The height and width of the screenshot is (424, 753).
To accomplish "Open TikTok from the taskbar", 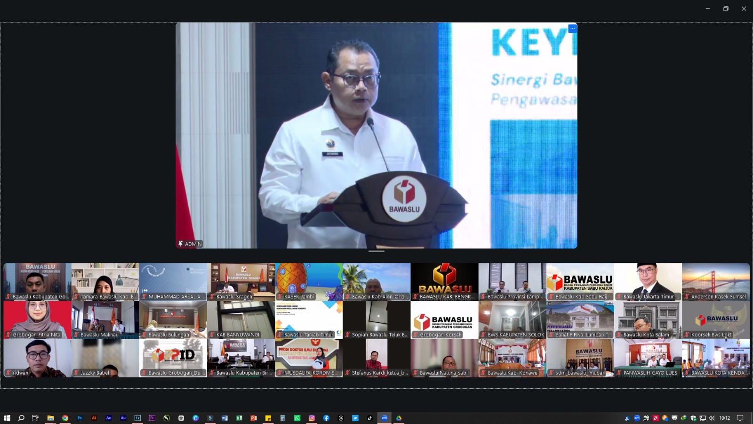I will pos(370,418).
